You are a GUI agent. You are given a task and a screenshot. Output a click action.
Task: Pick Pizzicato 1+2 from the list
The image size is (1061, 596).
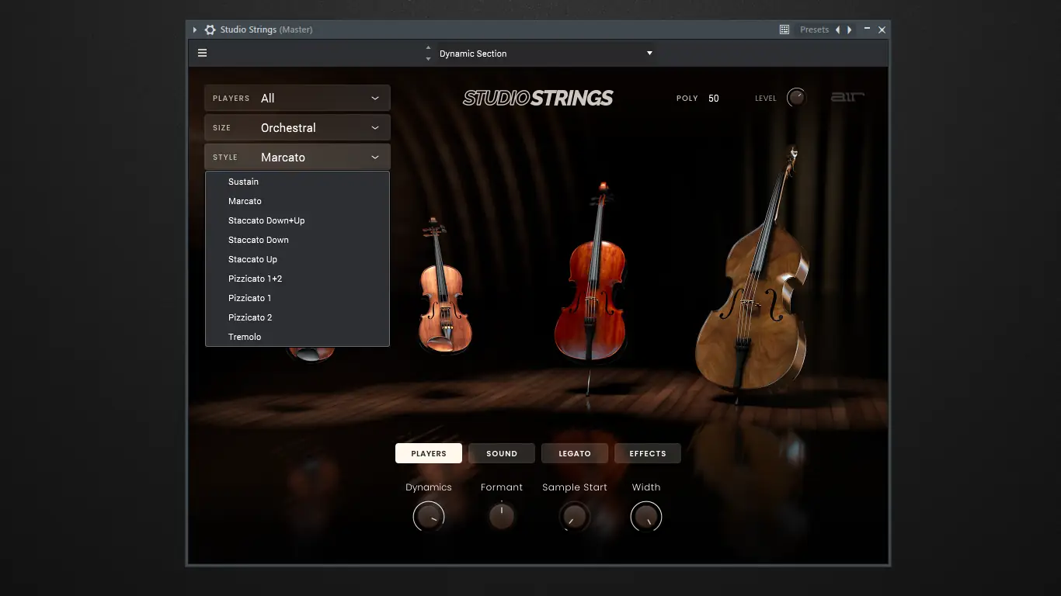(297, 279)
